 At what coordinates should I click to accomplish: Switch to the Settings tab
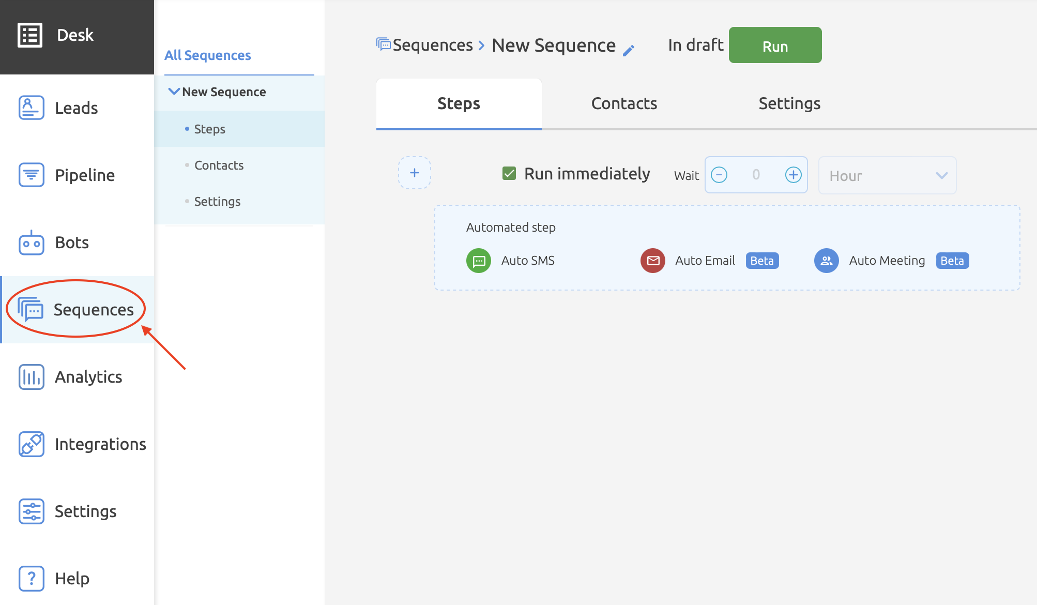click(x=789, y=103)
